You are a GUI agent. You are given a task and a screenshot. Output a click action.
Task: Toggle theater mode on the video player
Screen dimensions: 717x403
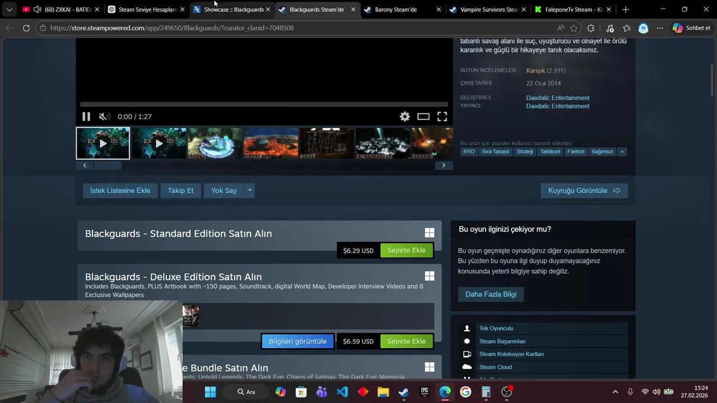coord(423,116)
